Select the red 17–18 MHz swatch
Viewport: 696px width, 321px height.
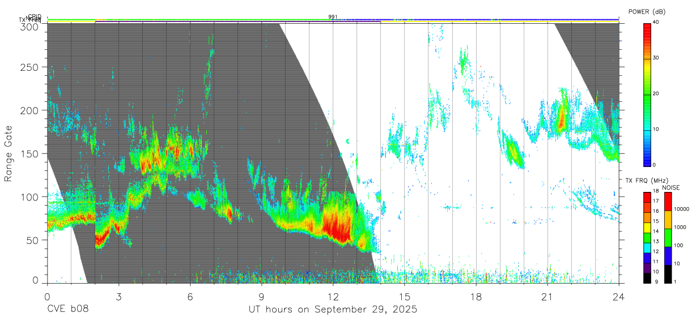[647, 197]
